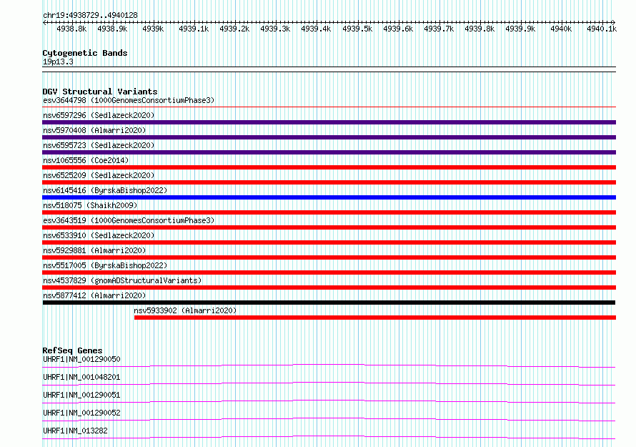Open variant nsv5517005 (ByrskaBishop2022)
Viewport: 636px width, 447px height.
pyautogui.click(x=105, y=265)
